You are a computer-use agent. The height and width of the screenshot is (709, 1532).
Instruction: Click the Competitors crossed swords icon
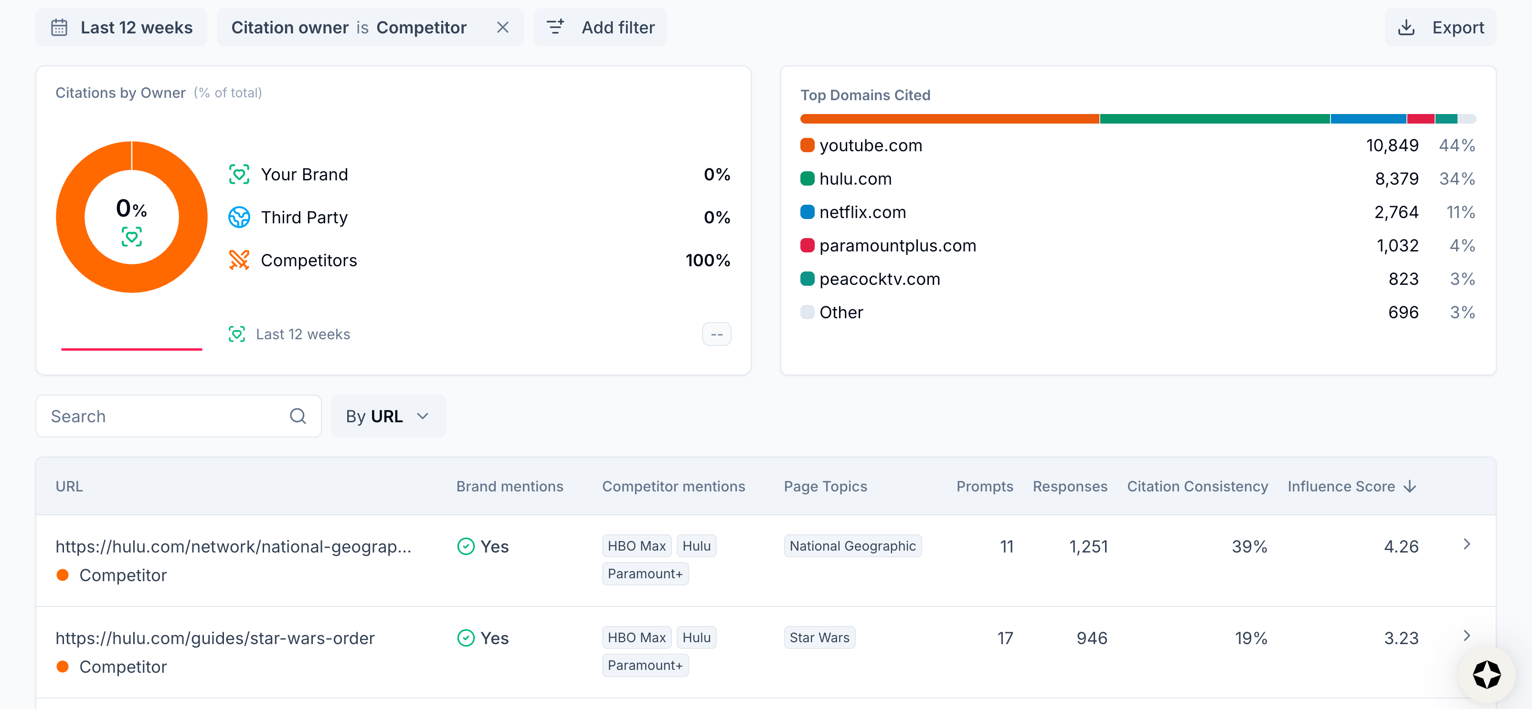pyautogui.click(x=239, y=261)
